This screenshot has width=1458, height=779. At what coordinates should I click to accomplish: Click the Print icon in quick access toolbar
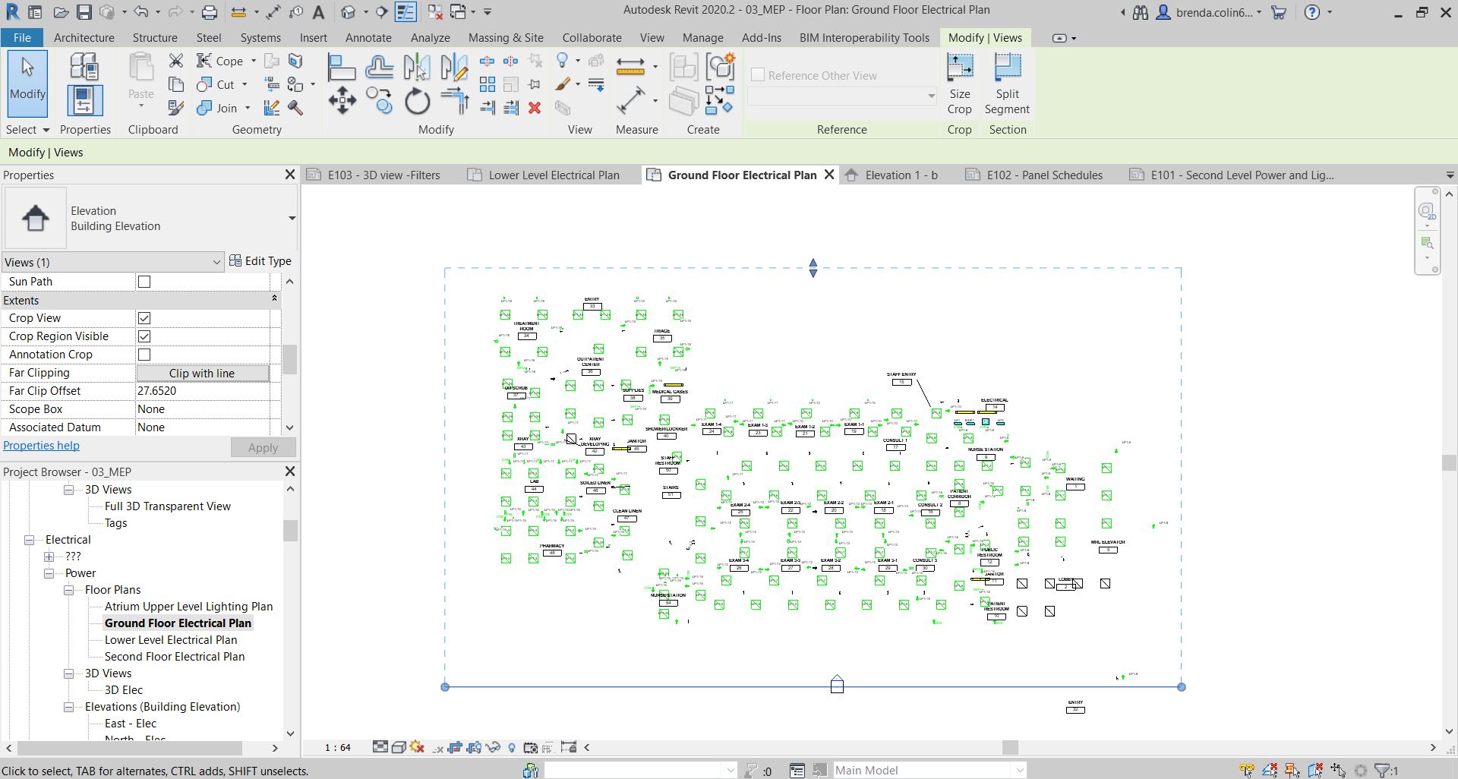coord(210,12)
